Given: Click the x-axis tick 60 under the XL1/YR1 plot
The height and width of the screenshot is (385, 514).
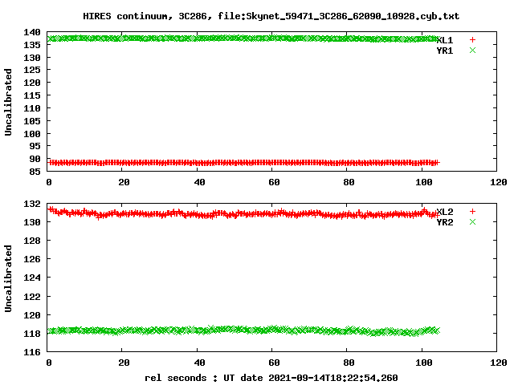Looking at the screenshot, I should (x=274, y=182).
